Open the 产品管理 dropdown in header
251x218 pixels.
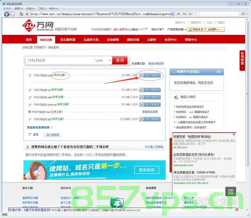point(176,29)
